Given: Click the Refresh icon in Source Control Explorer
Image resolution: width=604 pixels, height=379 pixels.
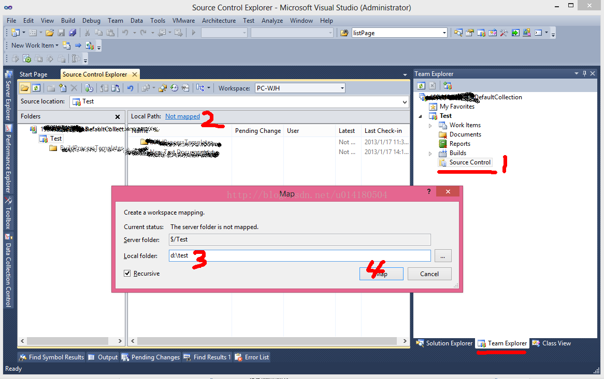Looking at the screenshot, I should click(x=36, y=88).
